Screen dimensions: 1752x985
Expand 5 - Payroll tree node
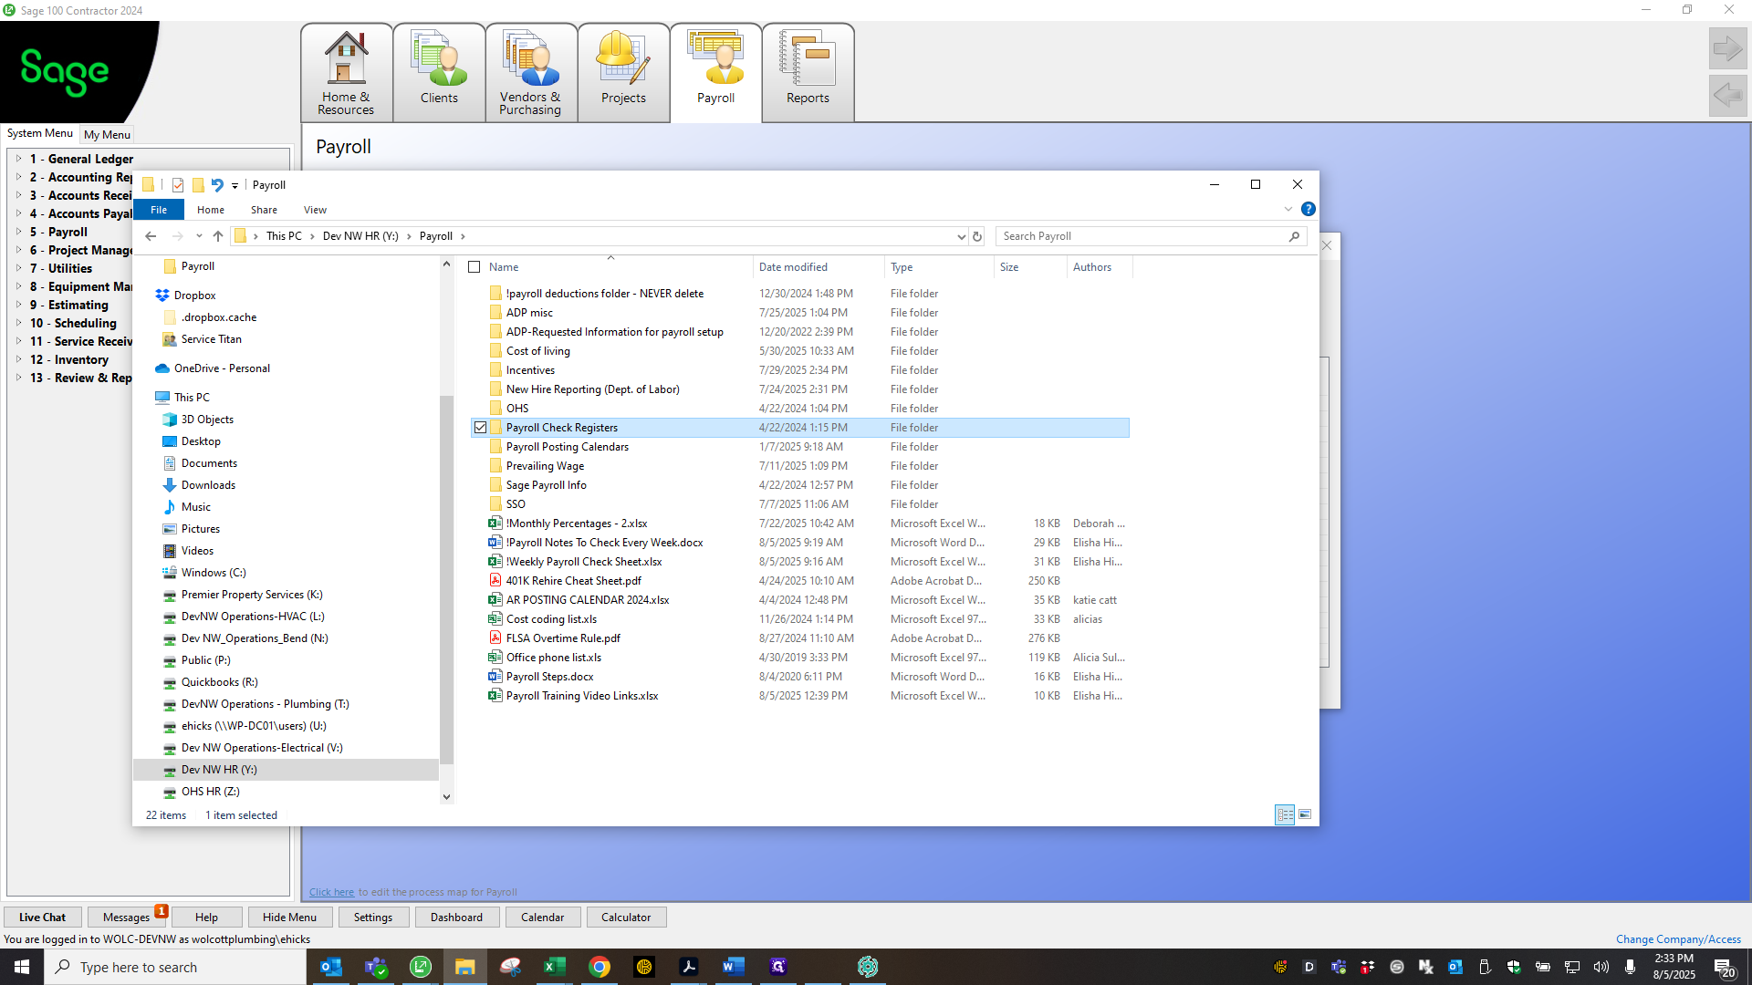pos(19,232)
